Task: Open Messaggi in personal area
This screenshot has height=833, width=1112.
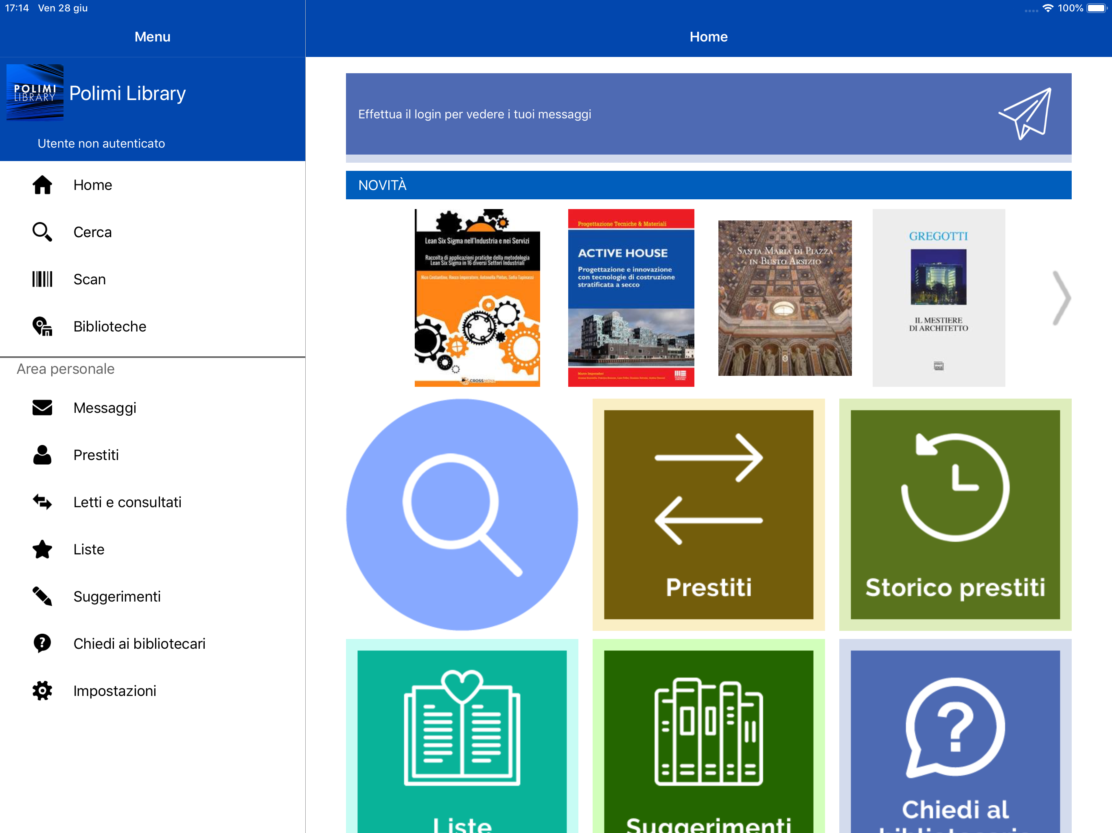Action: tap(105, 408)
